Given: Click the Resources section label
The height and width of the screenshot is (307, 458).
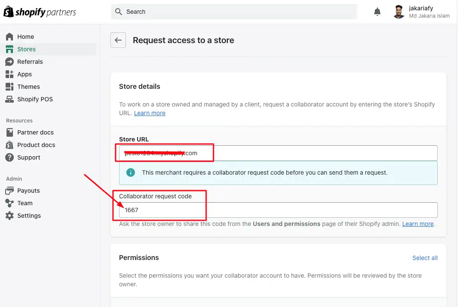Looking at the screenshot, I should 19,121.
